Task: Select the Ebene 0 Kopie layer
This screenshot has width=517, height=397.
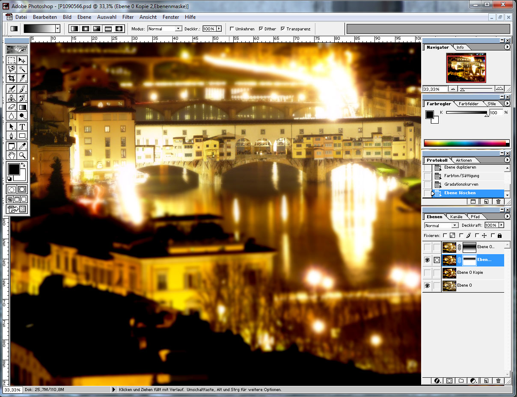Action: pos(469,273)
